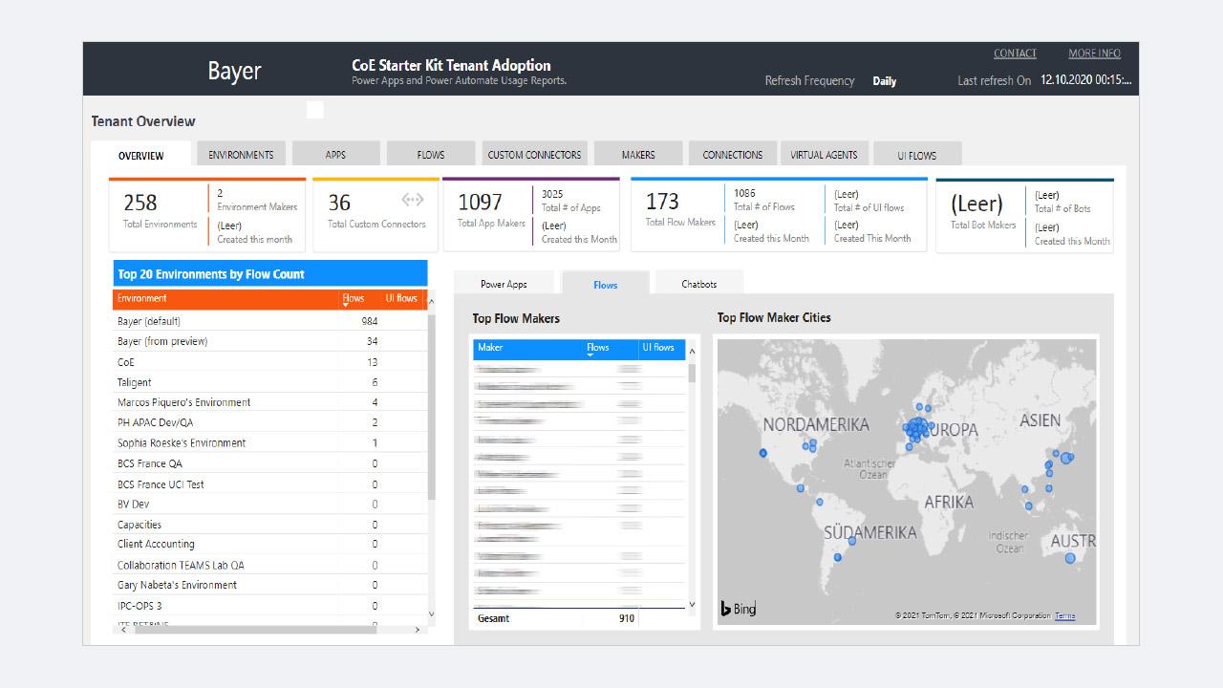Click the Last refresh date value
Image resolution: width=1223 pixels, height=688 pixels.
pos(1086,80)
